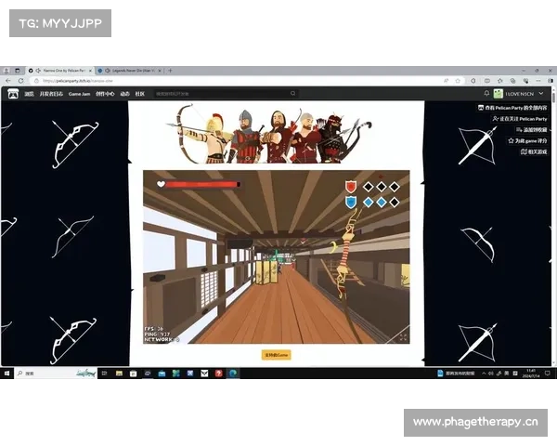Click the related games button
The image size is (557, 446).
click(534, 151)
